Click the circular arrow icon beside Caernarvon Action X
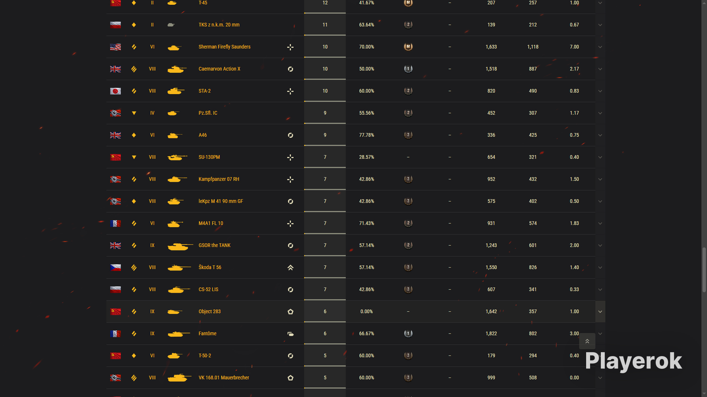The height and width of the screenshot is (397, 707). click(290, 69)
